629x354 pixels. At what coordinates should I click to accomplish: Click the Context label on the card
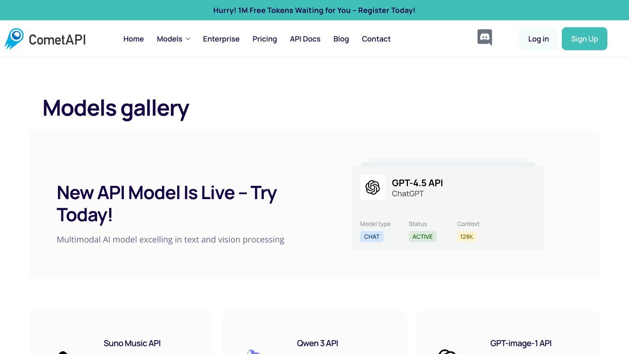coord(468,224)
